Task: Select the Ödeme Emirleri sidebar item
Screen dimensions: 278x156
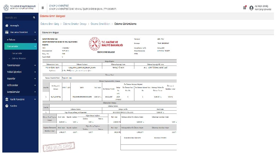Action: 19,59
